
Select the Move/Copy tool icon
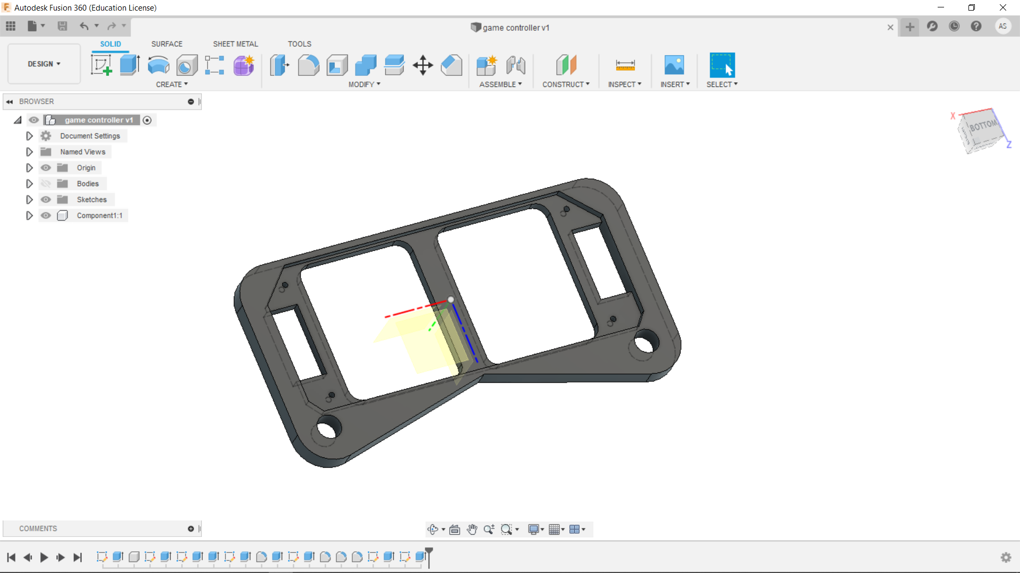423,65
